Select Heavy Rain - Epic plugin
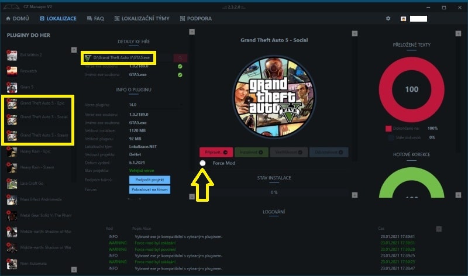 pos(29,151)
